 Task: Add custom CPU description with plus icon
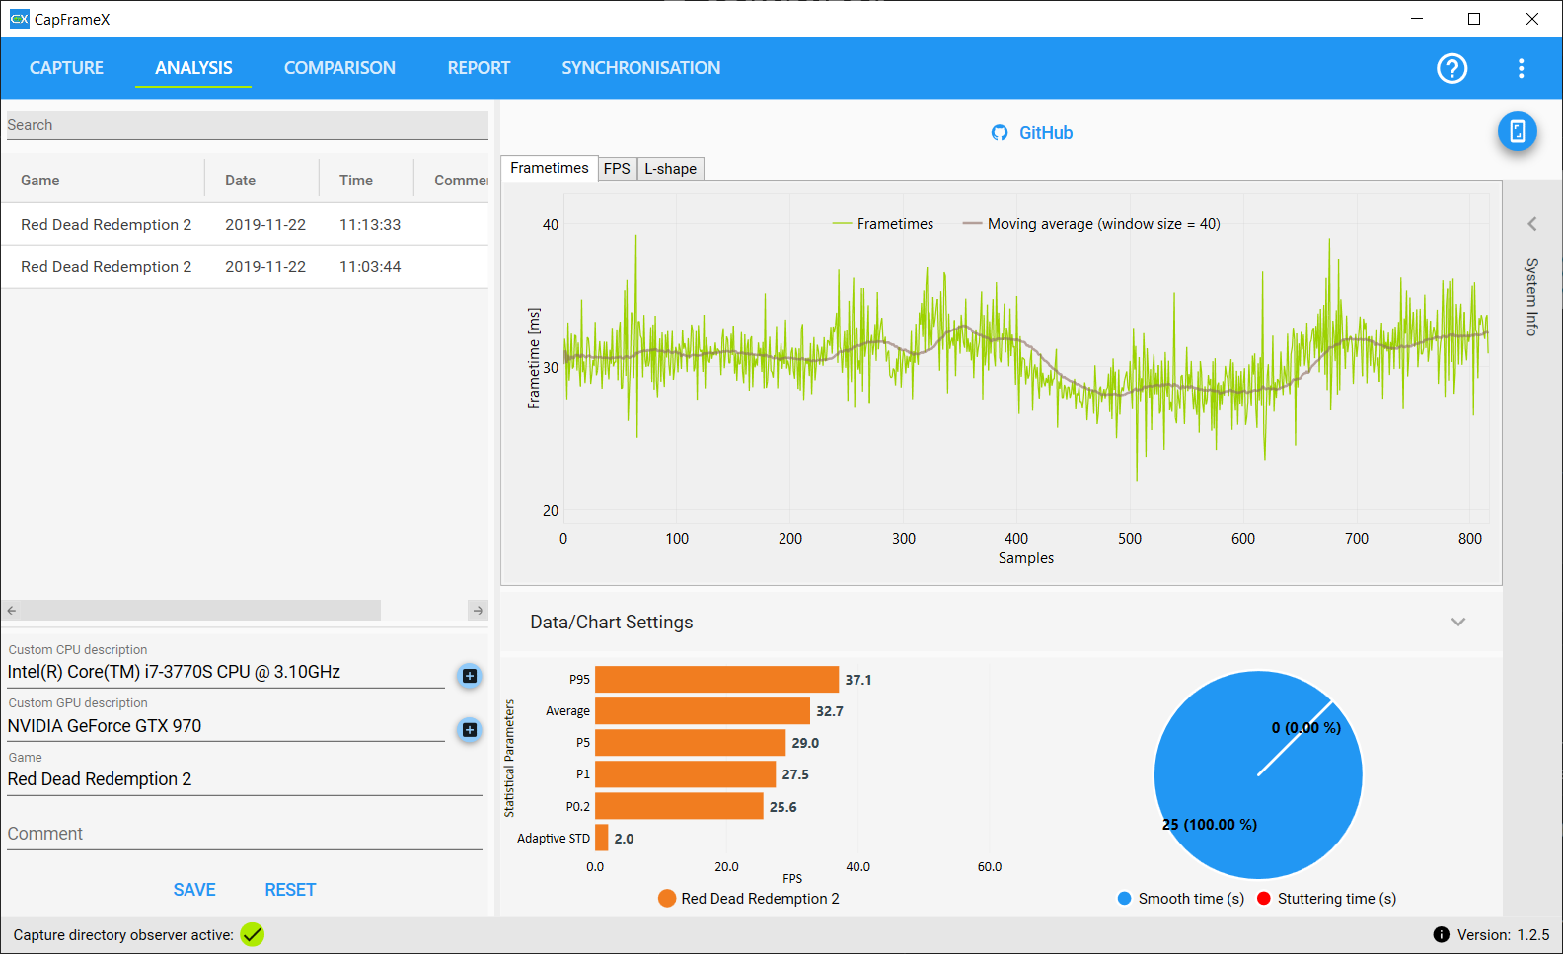(470, 676)
